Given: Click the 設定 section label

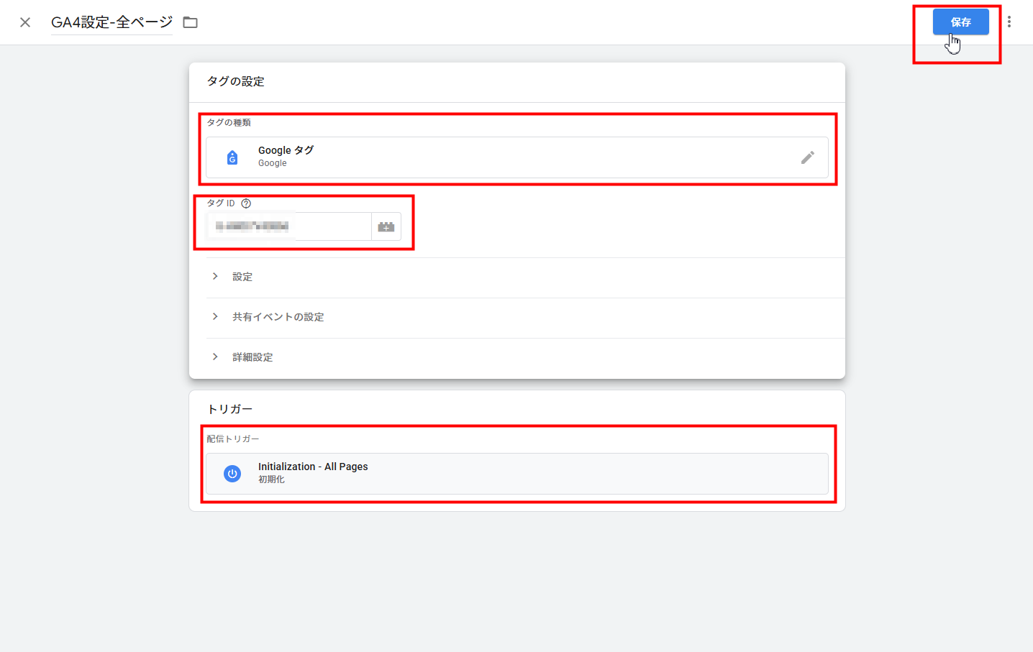Looking at the screenshot, I should (x=242, y=277).
